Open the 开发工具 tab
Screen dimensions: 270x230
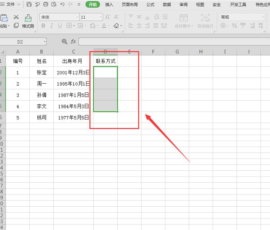tap(238, 5)
